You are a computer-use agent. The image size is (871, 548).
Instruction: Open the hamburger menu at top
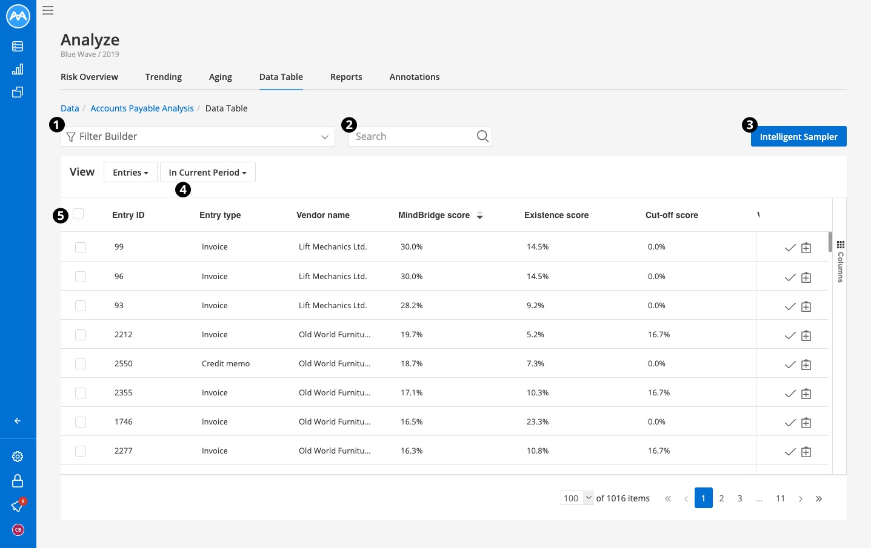[x=48, y=10]
